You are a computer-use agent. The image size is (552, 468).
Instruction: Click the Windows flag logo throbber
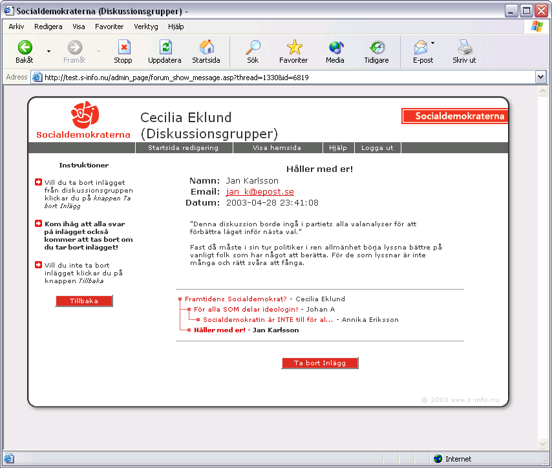click(x=537, y=27)
